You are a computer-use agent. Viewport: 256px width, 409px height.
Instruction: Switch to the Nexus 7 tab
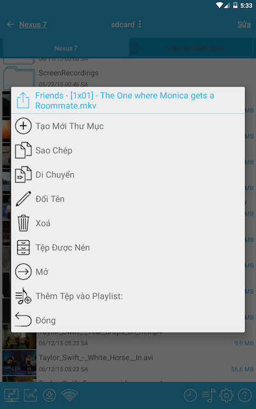click(x=65, y=49)
